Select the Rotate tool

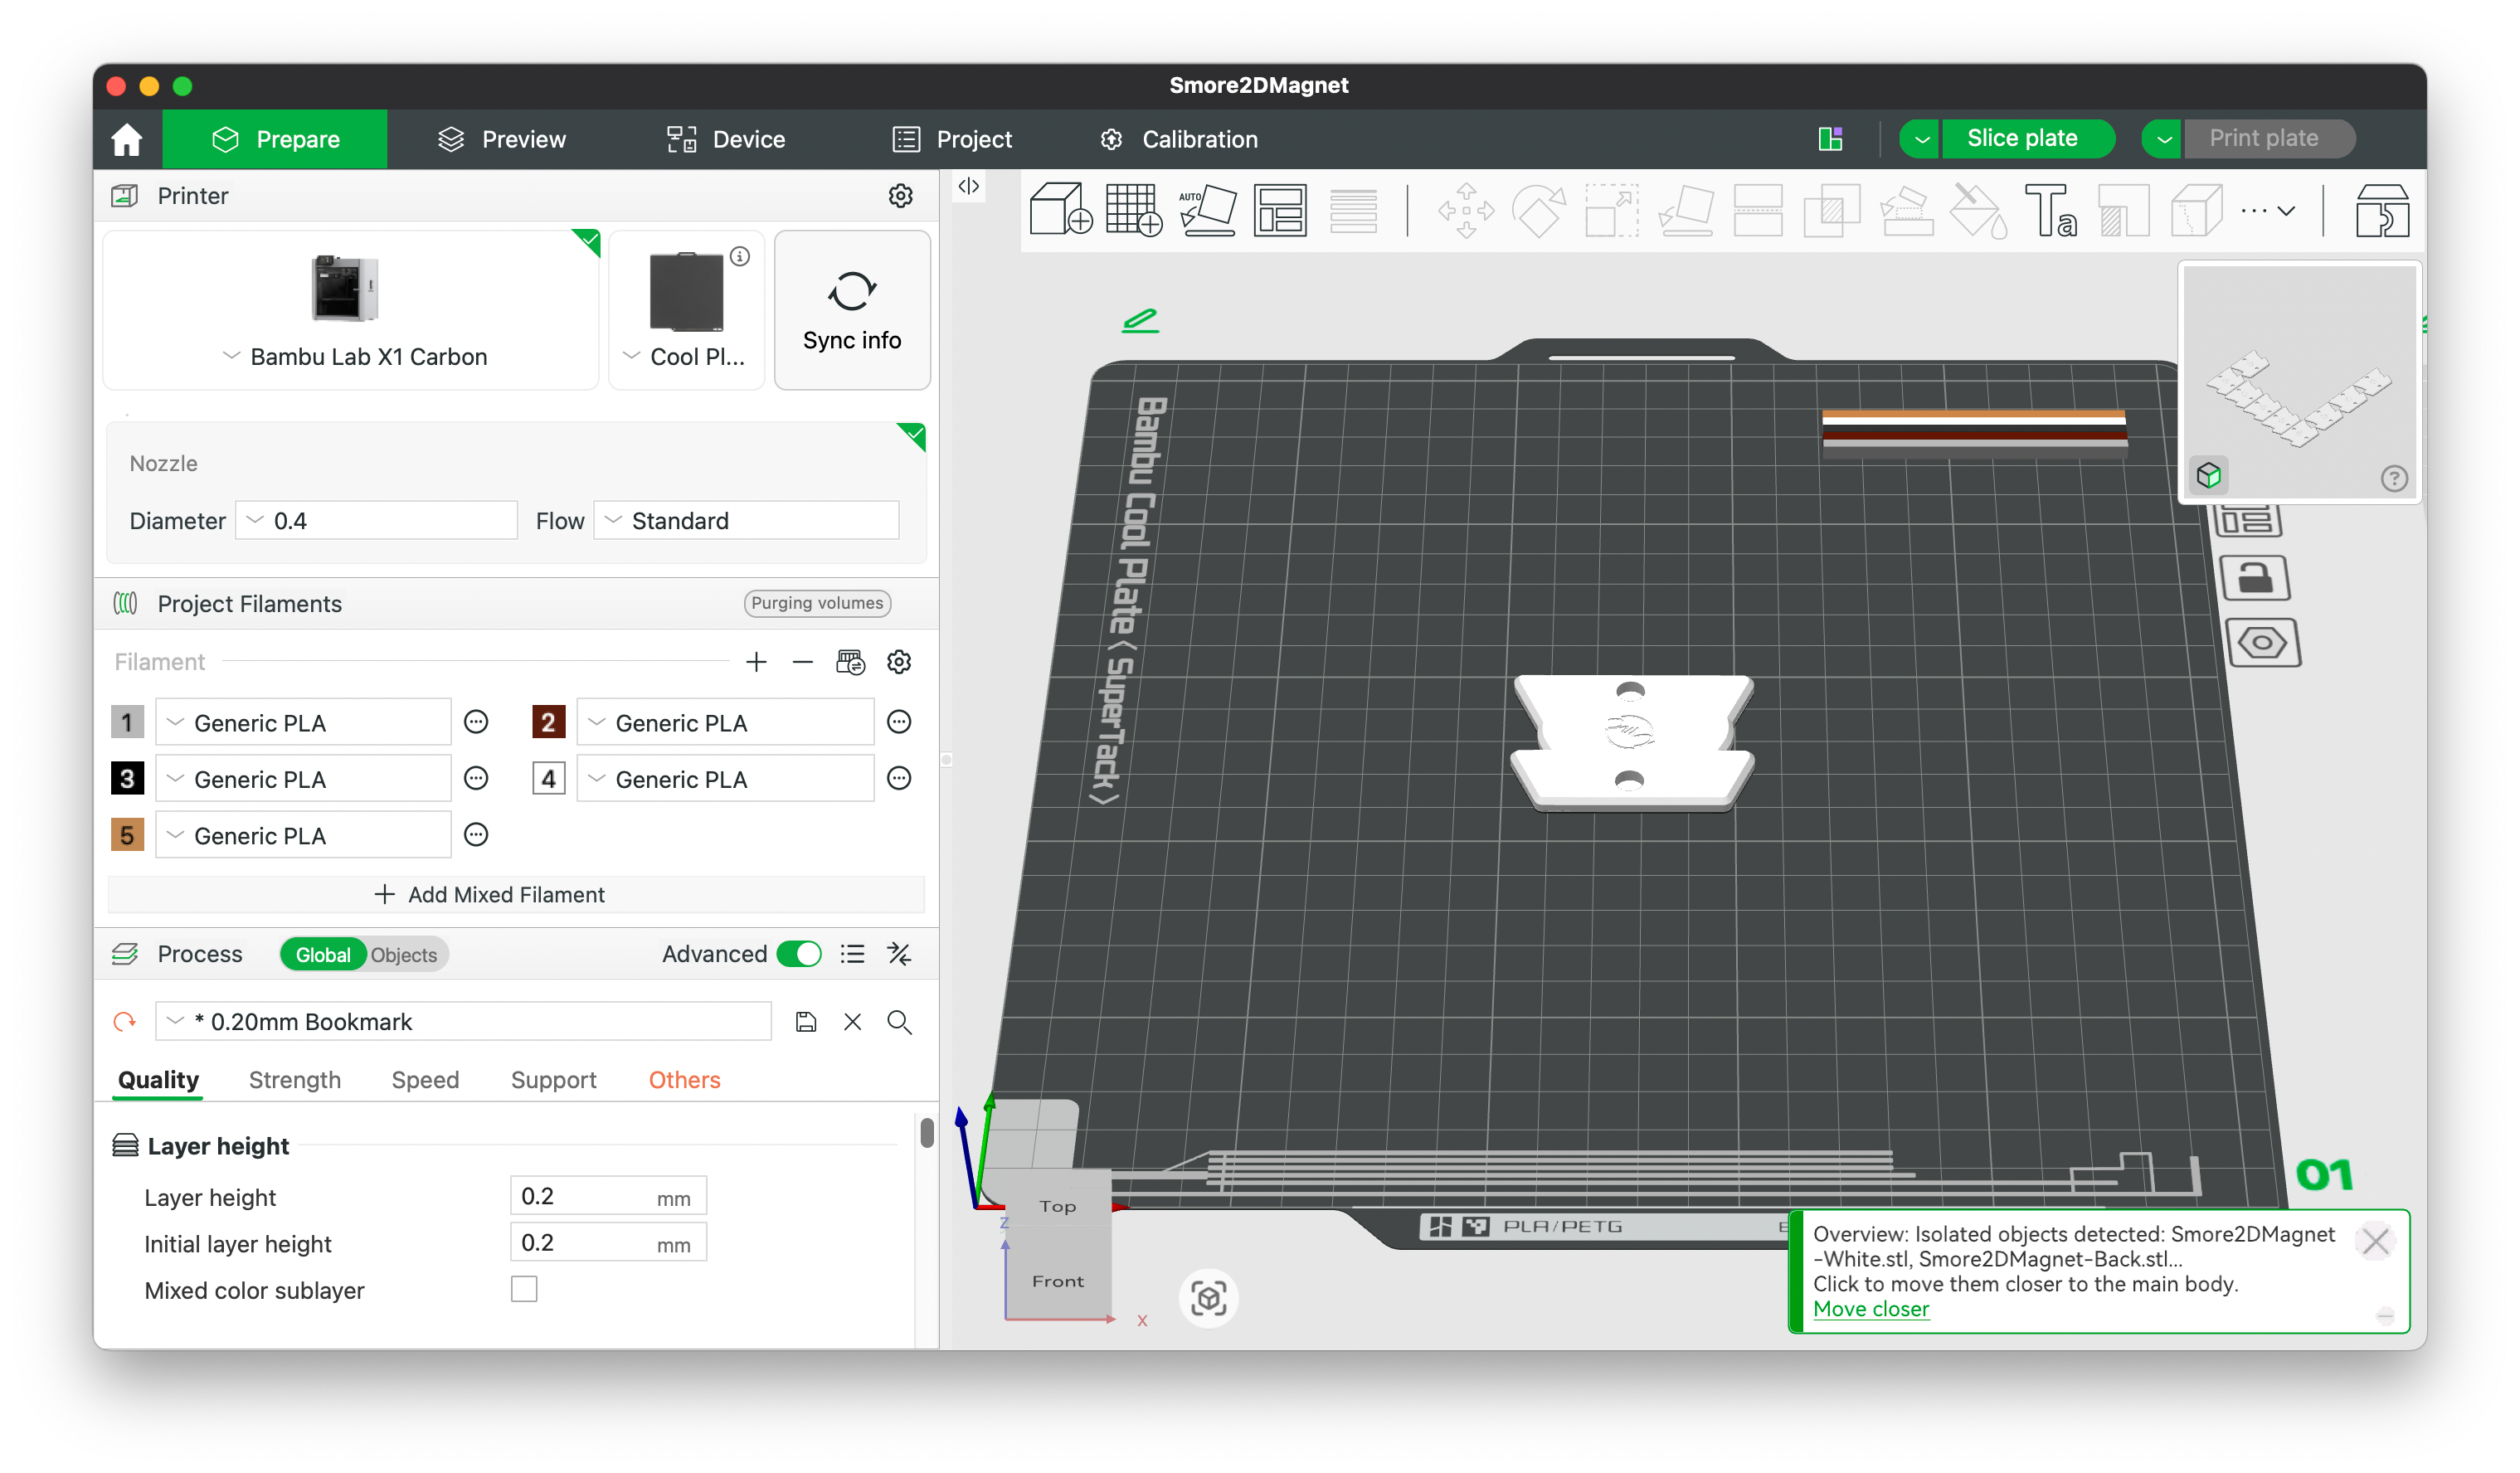point(1539,210)
